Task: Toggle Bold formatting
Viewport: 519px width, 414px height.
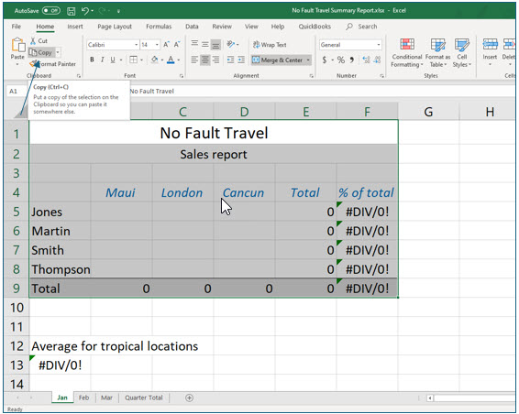Action: click(x=92, y=60)
